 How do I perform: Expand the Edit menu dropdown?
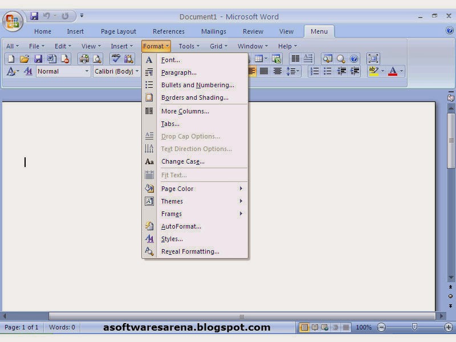tap(63, 46)
